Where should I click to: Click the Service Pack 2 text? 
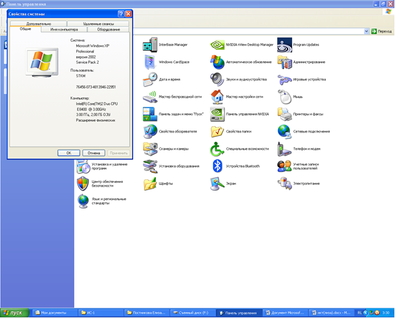[88, 62]
